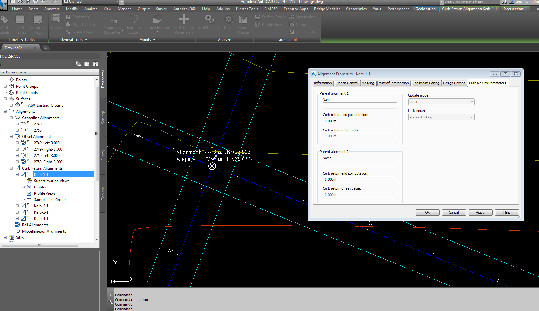Select Rail Alignments in the tree
539x311 pixels.
tap(35, 225)
